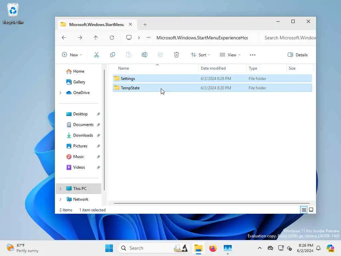Click the Paste clipboard icon
This screenshot has height=256, width=341.
click(x=129, y=55)
